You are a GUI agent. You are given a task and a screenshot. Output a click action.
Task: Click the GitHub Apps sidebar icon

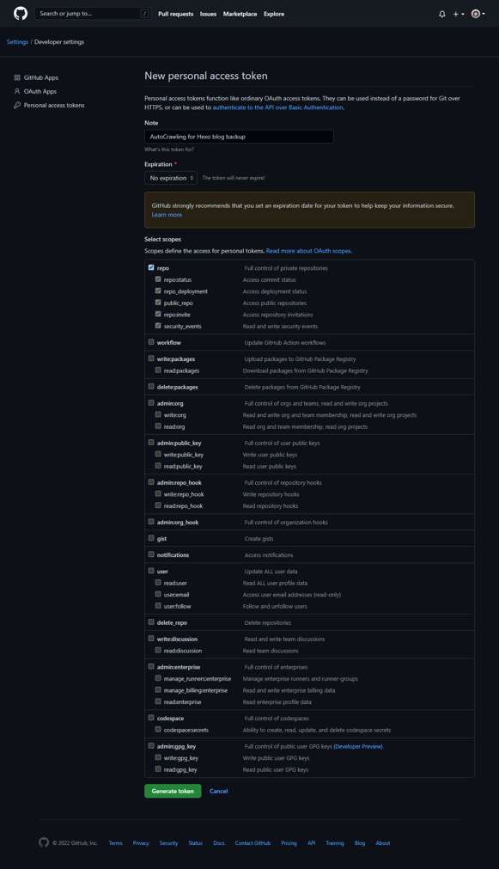[17, 77]
